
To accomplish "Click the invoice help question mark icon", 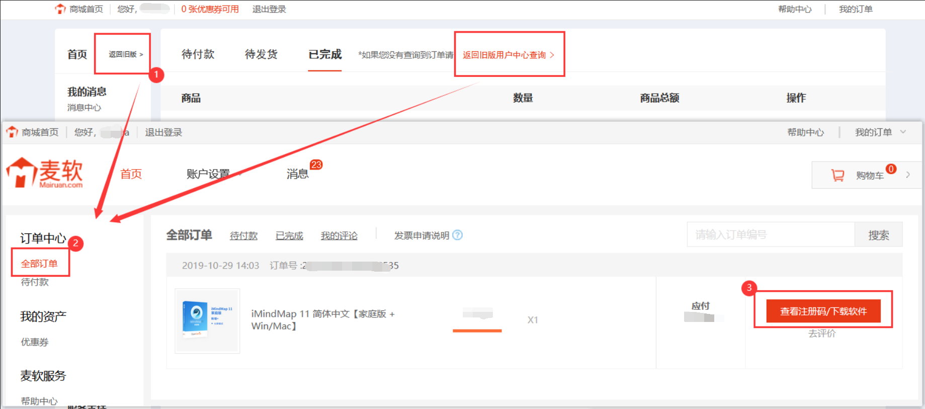I will coord(457,235).
